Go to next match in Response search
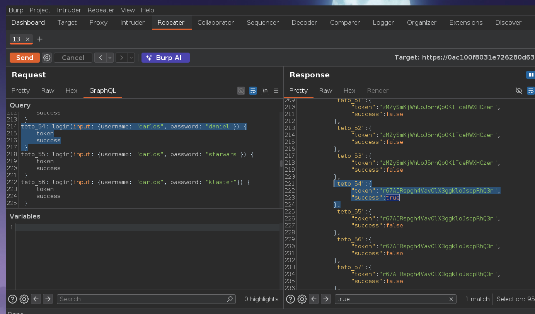This screenshot has height=314, width=535. [326, 299]
